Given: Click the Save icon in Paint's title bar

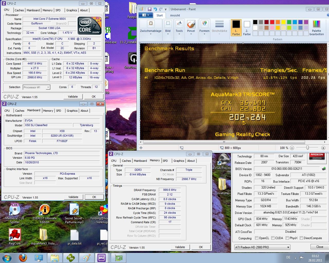Looking at the screenshot, I should coord(149,9).
